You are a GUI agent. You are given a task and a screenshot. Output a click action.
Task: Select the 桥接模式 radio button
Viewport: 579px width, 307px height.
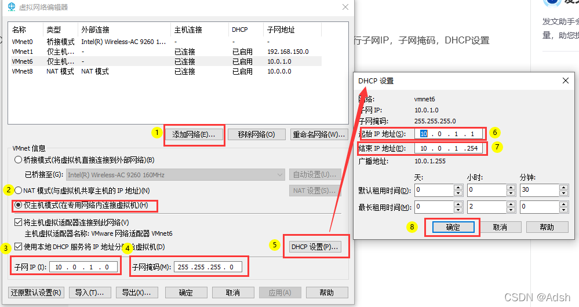click(x=18, y=160)
